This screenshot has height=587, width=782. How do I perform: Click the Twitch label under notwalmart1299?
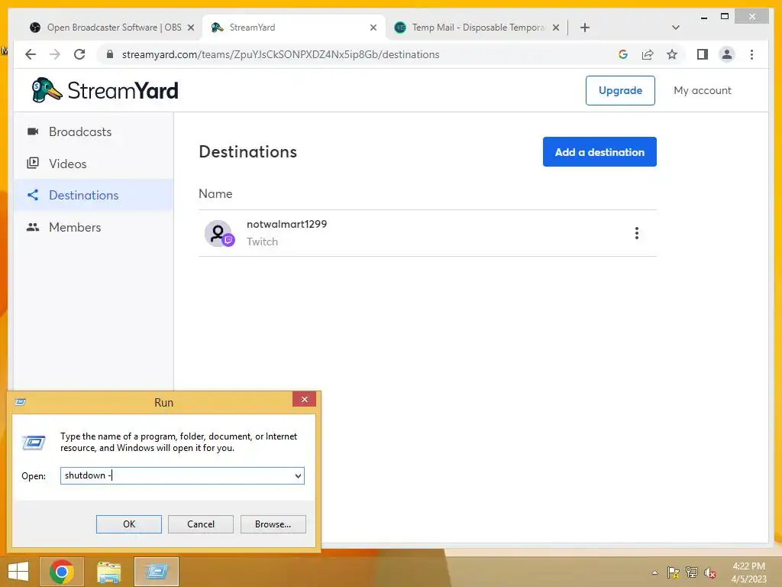tap(262, 242)
